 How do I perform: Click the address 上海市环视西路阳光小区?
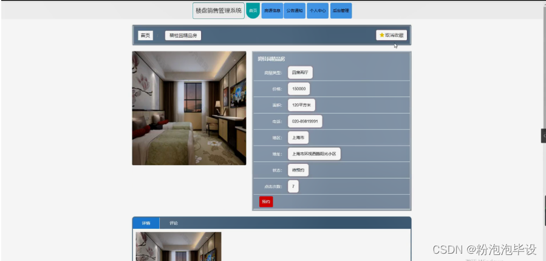pos(314,154)
